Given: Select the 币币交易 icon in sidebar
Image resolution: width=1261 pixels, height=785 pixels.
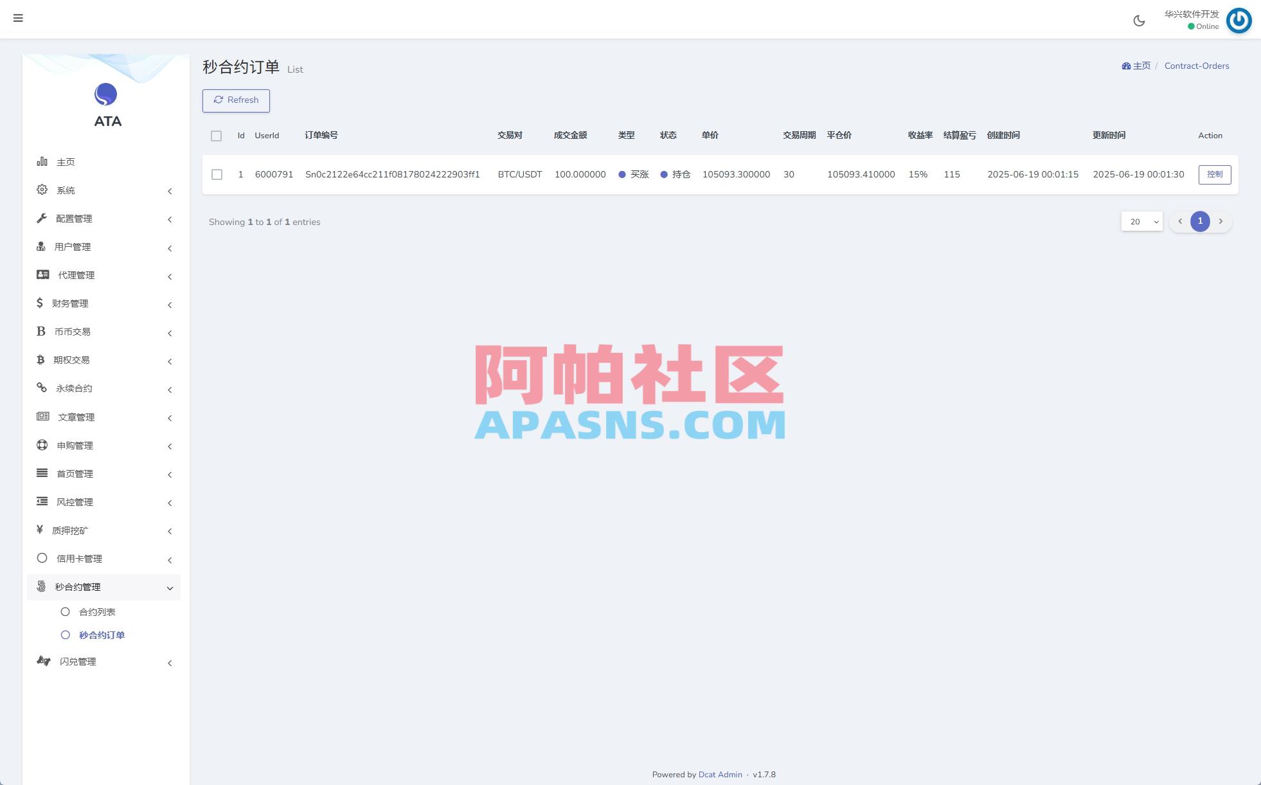Looking at the screenshot, I should pyautogui.click(x=40, y=331).
